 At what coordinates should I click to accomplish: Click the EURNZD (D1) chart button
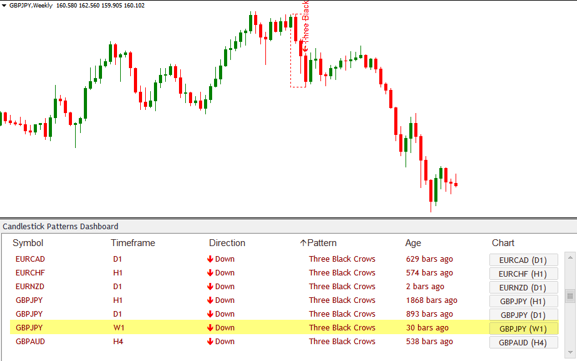pyautogui.click(x=523, y=287)
